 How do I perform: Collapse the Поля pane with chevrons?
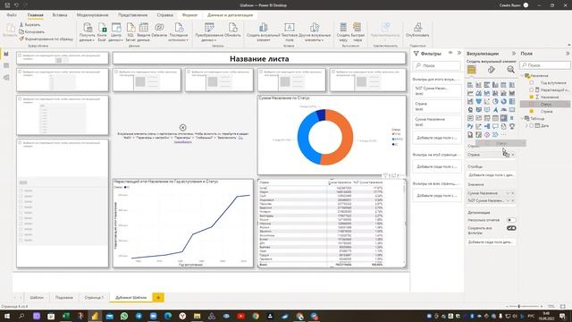point(568,54)
